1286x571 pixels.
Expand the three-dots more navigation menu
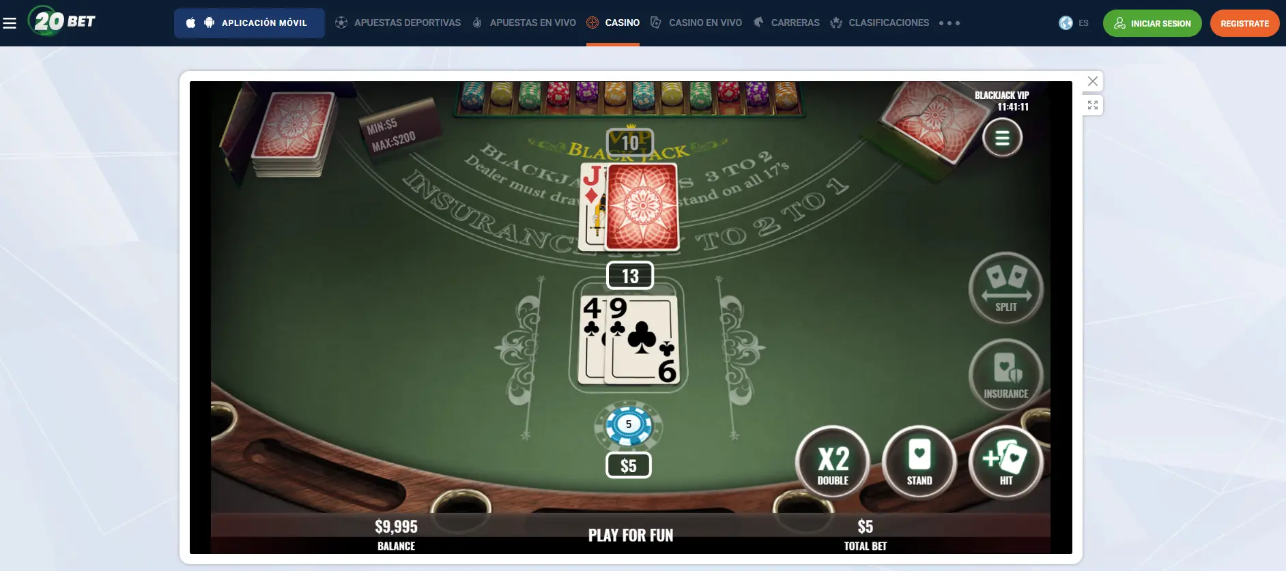click(x=949, y=23)
